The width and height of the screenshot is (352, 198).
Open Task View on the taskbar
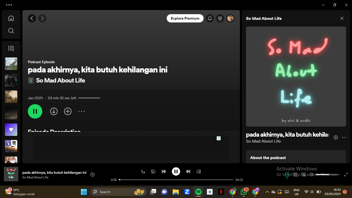[153, 192]
